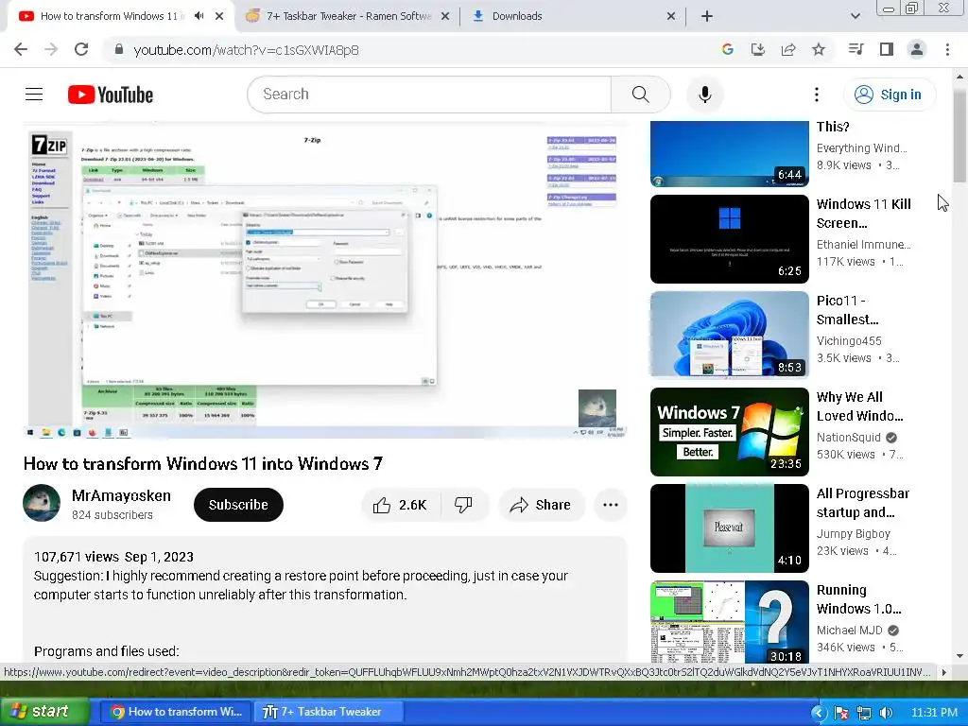The height and width of the screenshot is (726, 968).
Task: Share this page from the address bar
Action: point(788,49)
